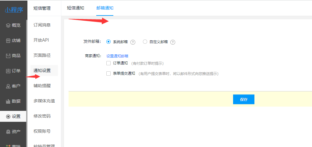The height and width of the screenshot is (147, 312).
Task: Click the 店铺 store icon in sidebar
Action: coord(8,41)
